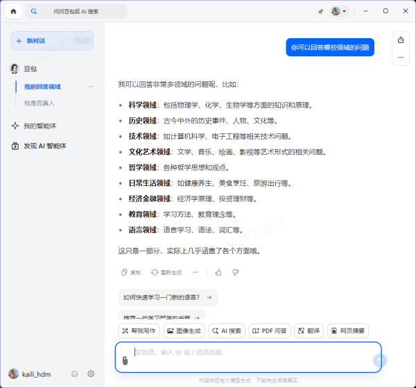416x388 pixels.
Task: Maximize the Doubao window
Action: (x=385, y=11)
